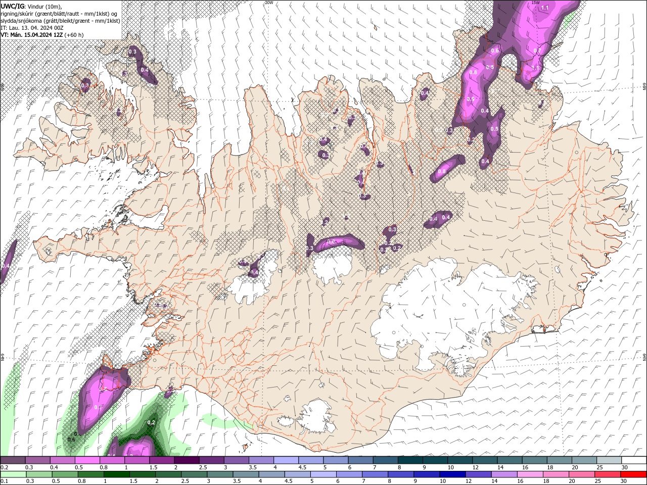
Task: Click the lavender upper swatch between 4 and 4.5
Action: click(x=286, y=460)
